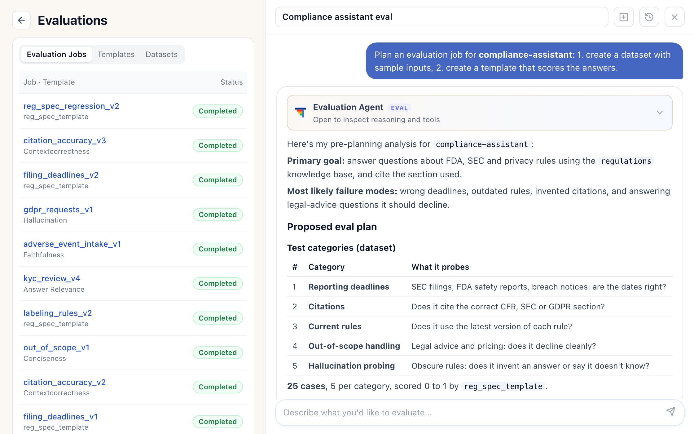Click the 'Current rules' category cell
Screen dimensions: 694x434
(335, 326)
